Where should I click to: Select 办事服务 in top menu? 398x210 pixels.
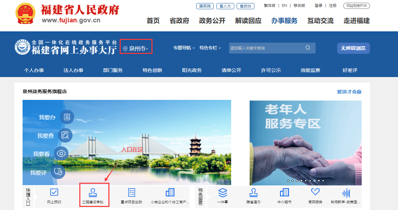pos(284,21)
